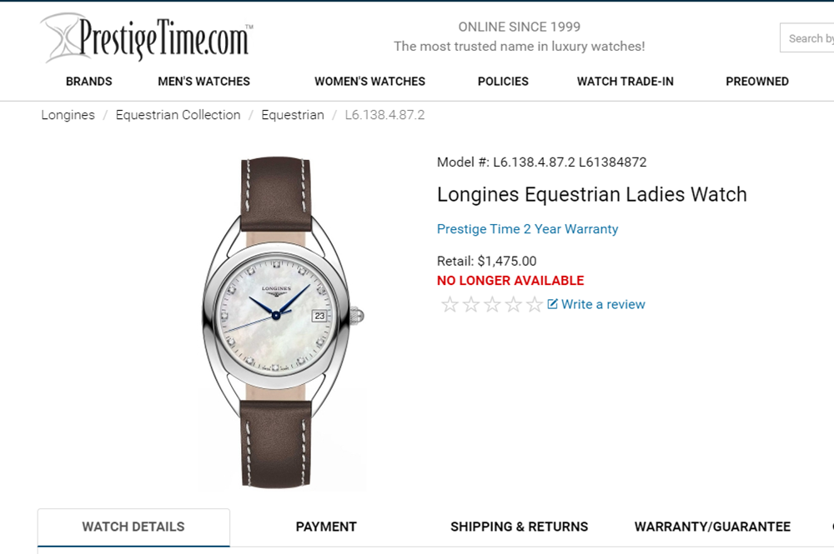Click the Longines watch product image
This screenshot has width=834, height=554.
click(283, 322)
